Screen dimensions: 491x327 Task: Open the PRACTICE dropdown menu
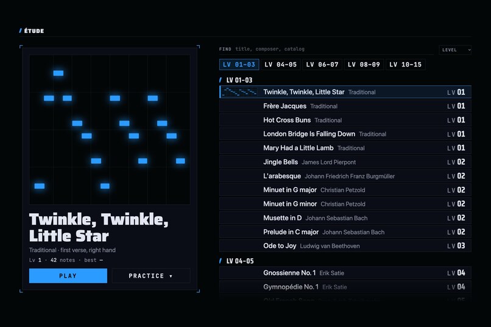[x=151, y=276]
